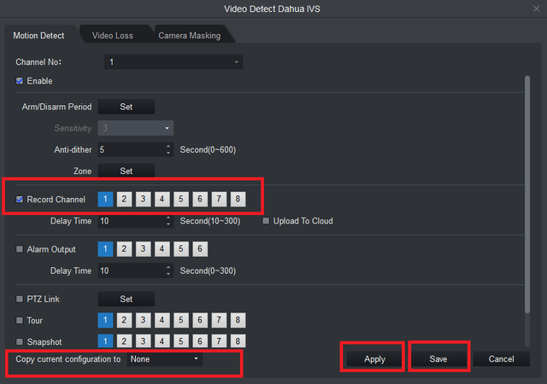
Task: Select Tour channel 3
Action: tap(143, 320)
